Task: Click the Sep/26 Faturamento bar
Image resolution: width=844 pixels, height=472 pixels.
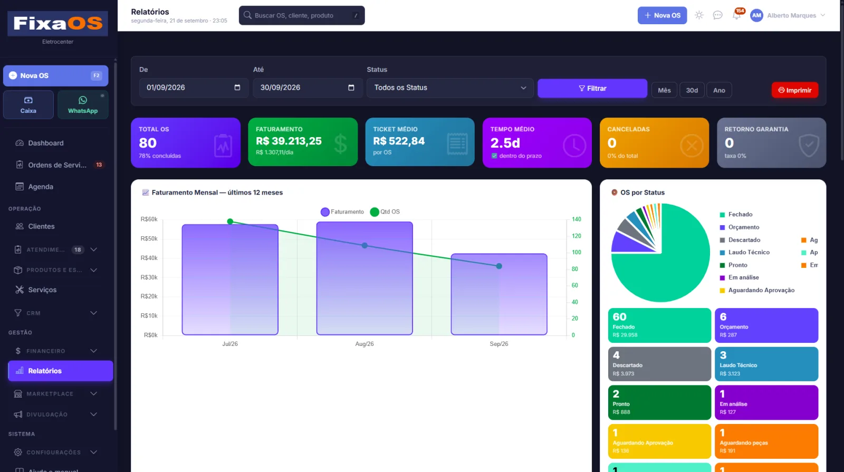Action: pos(499,294)
